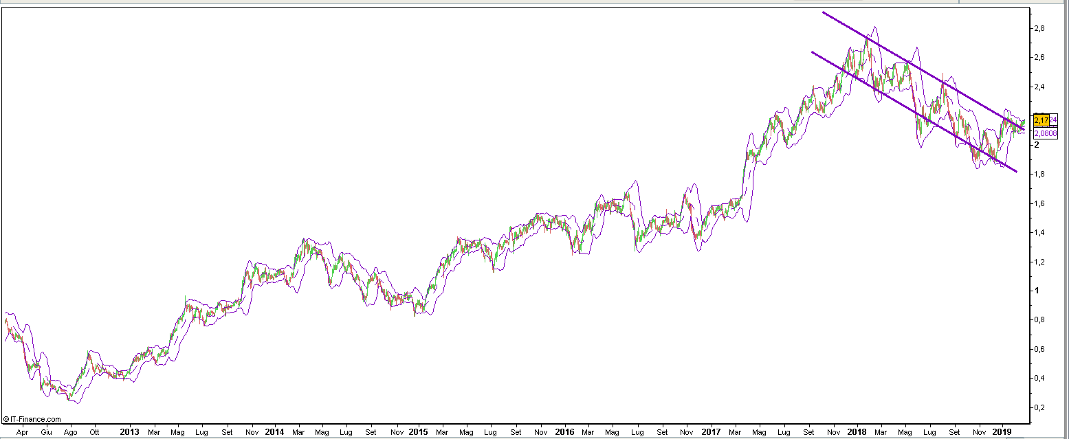Click the 1,8 price axis label
Viewport: 1069px width, 439px height.
click(x=1039, y=174)
